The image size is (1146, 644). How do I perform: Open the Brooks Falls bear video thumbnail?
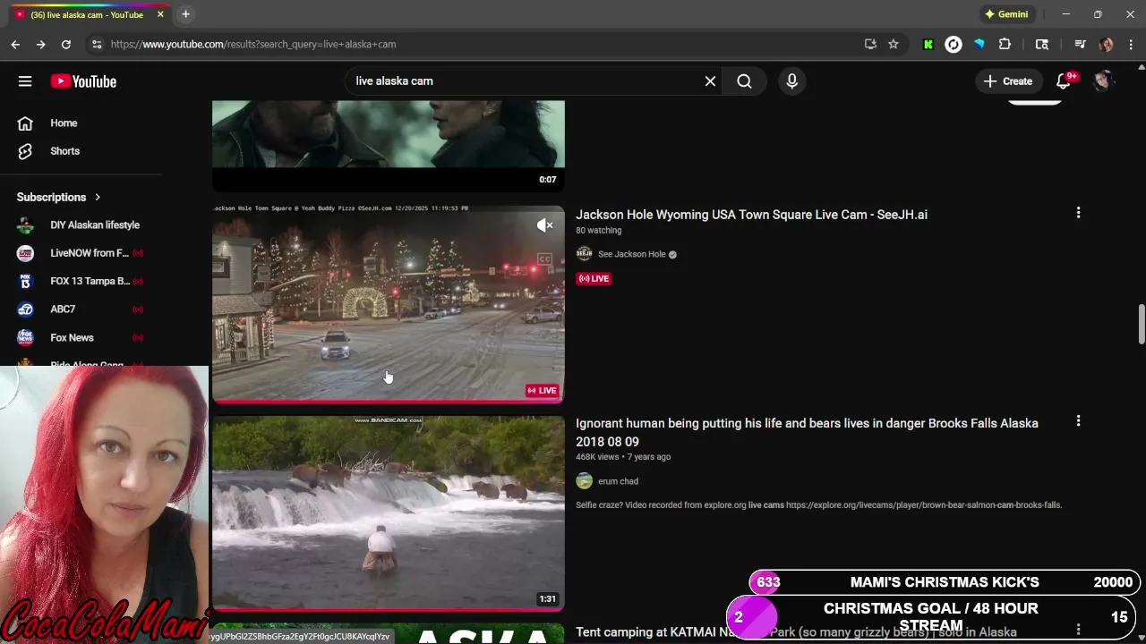(389, 513)
